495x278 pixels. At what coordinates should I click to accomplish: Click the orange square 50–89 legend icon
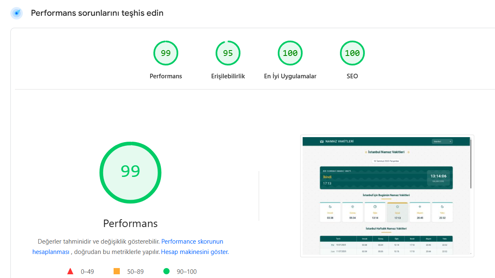tap(117, 271)
